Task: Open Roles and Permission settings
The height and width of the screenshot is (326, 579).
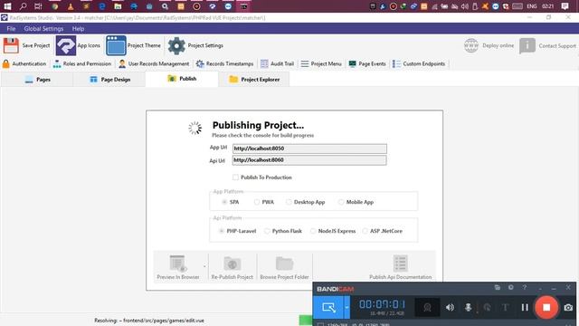Action: point(82,63)
